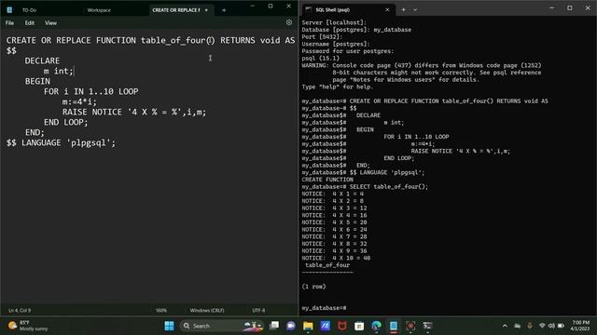Minimize the terminal window

[x=551, y=7]
